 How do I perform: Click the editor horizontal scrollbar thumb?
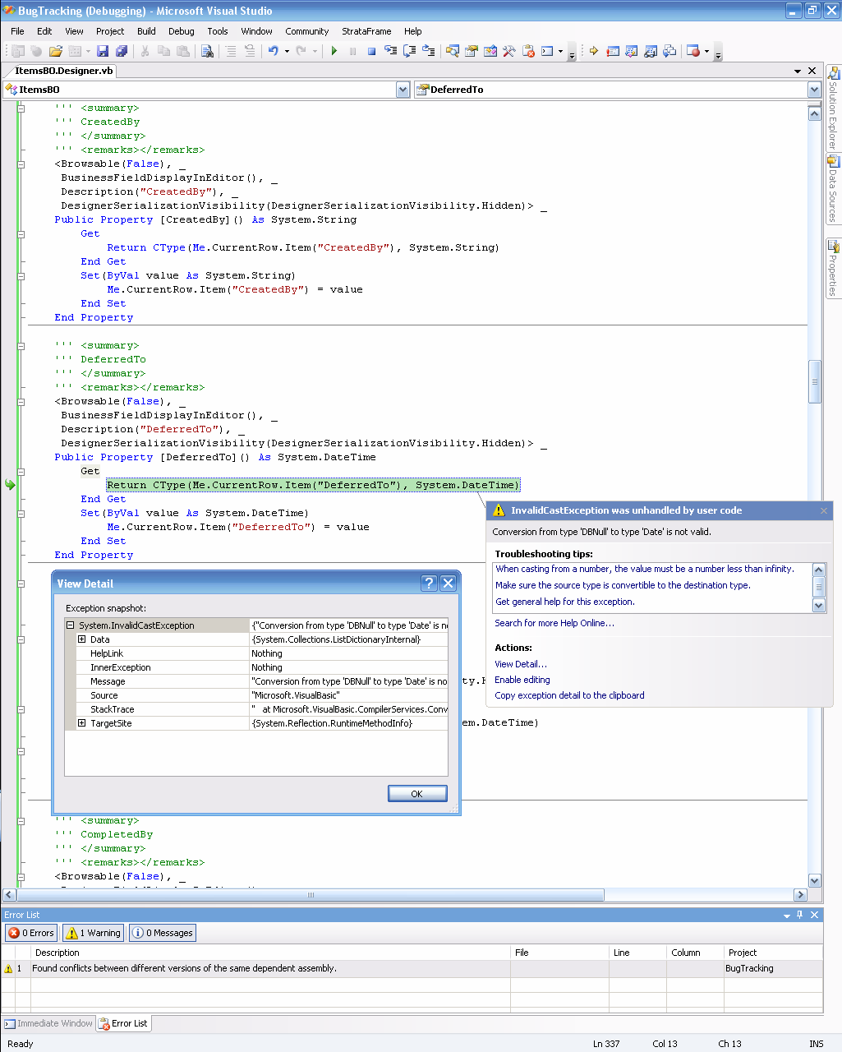click(311, 895)
